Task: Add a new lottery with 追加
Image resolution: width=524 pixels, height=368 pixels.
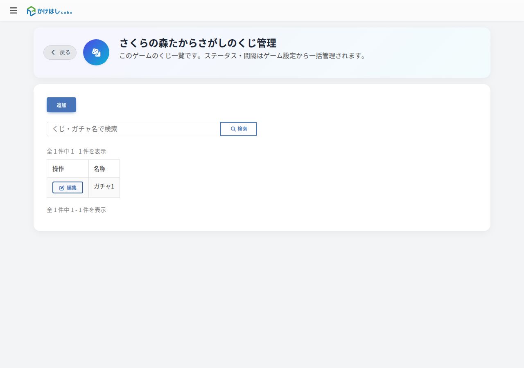Action: click(x=61, y=105)
